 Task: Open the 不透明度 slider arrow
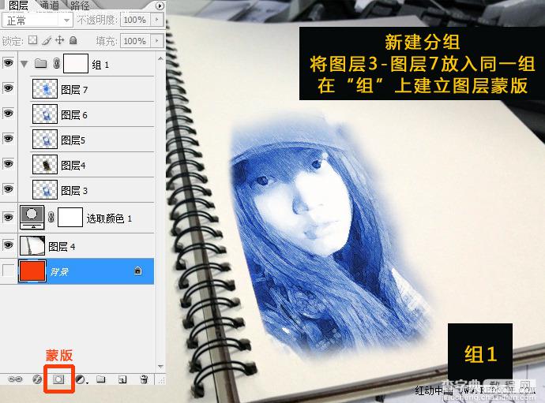[157, 20]
